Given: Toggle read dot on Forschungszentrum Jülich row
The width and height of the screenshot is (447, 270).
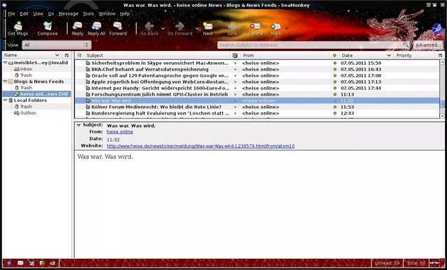Looking at the screenshot, I should click(x=335, y=94).
